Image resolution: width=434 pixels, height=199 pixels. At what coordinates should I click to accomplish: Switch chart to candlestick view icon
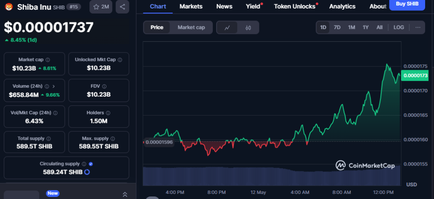[x=248, y=28]
